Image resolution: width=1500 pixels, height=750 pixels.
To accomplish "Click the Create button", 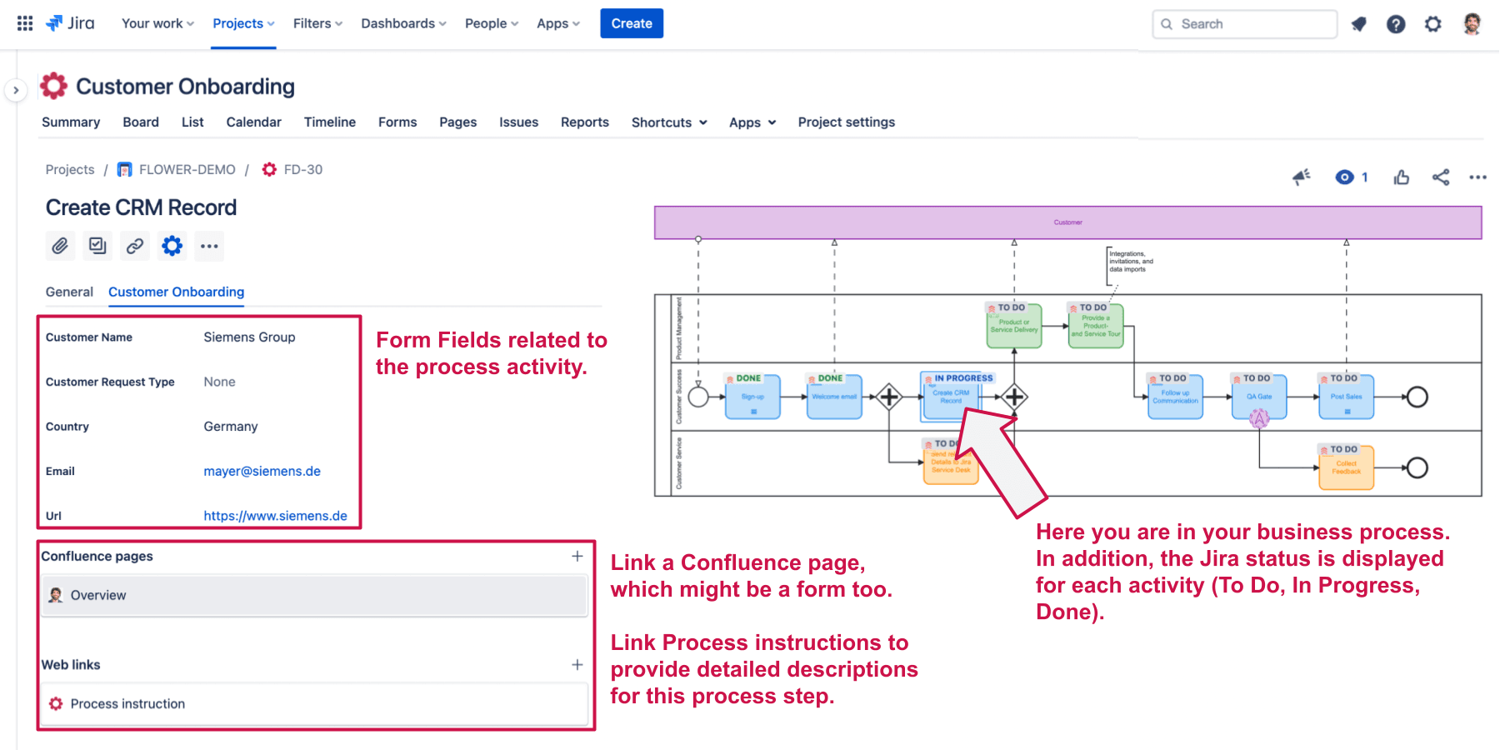I will [631, 23].
